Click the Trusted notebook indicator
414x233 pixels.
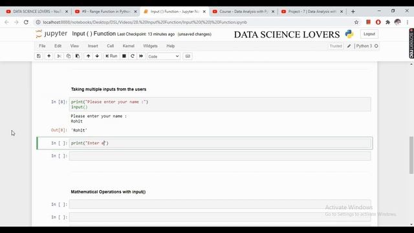point(336,46)
